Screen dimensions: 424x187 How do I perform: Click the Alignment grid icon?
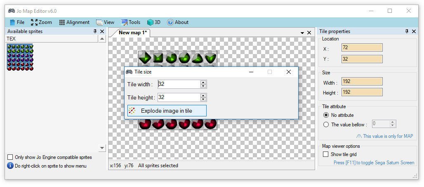pyautogui.click(x=62, y=22)
